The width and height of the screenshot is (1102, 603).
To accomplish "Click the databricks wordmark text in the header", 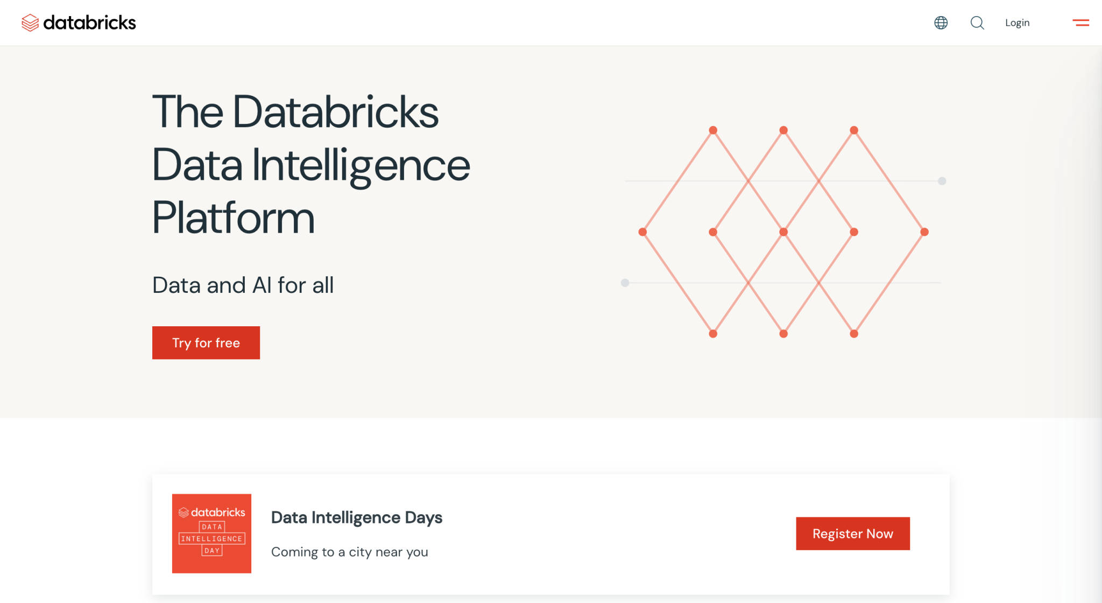I will coord(89,23).
